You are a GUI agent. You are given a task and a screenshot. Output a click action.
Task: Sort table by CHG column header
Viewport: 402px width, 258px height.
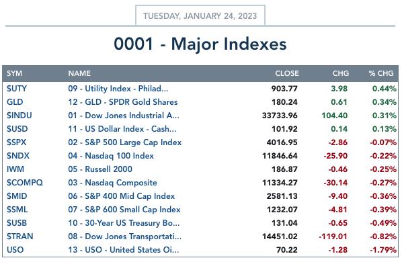pos(341,73)
